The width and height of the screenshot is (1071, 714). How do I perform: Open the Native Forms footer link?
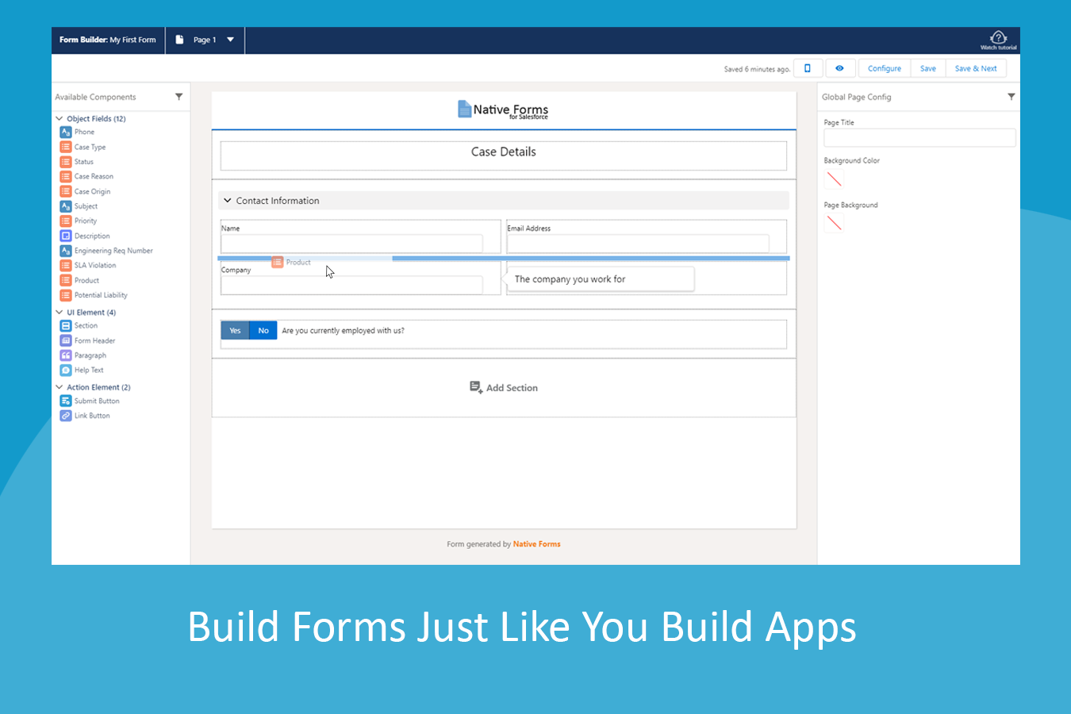point(537,544)
